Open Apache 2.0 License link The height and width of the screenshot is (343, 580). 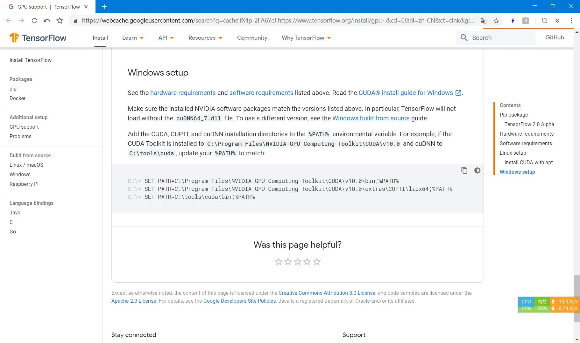[x=134, y=301]
